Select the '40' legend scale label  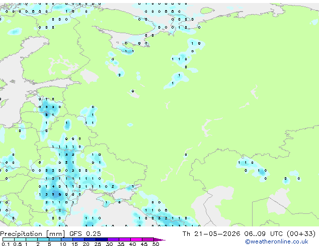pyautogui.click(x=133, y=244)
